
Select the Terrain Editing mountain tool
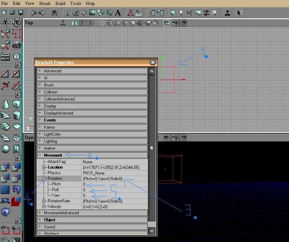17,45
